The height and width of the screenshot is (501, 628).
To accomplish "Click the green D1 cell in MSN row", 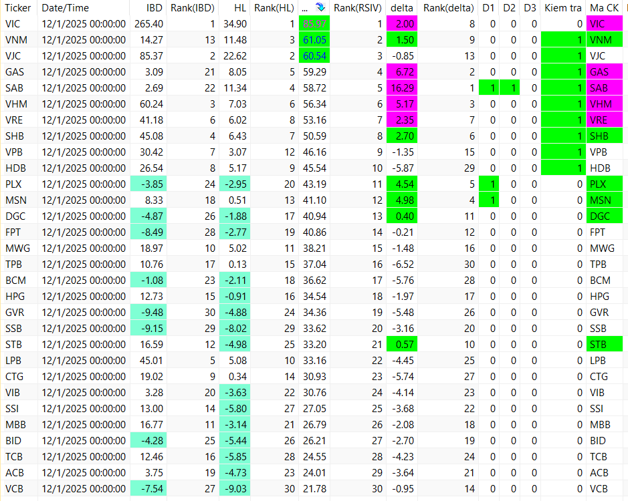I will (x=489, y=200).
